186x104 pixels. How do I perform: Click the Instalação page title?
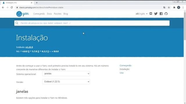pos(32,38)
